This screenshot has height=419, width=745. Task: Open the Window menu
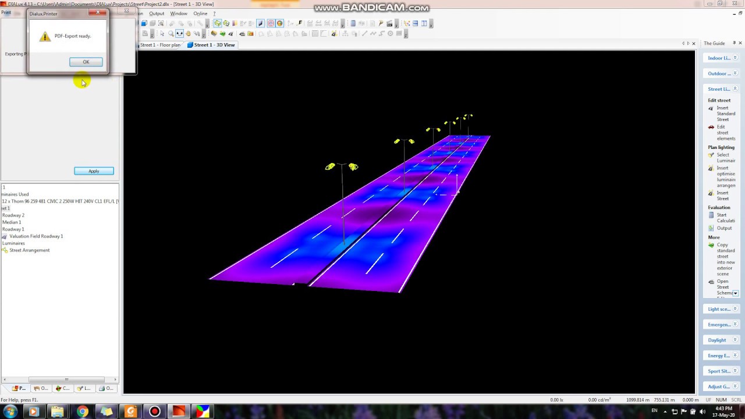(x=179, y=13)
